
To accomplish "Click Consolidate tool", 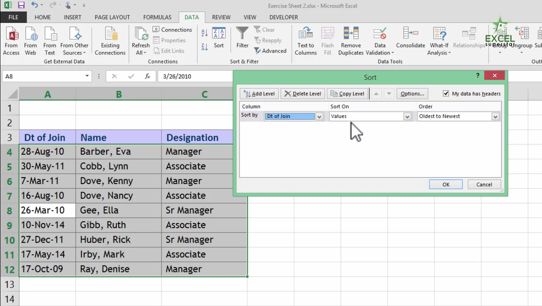I will (x=410, y=38).
